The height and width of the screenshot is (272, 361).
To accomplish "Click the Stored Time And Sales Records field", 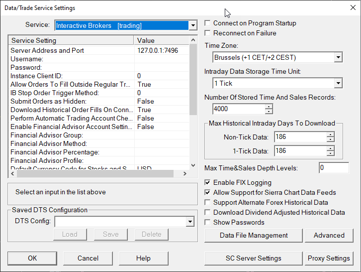I will 239,109.
